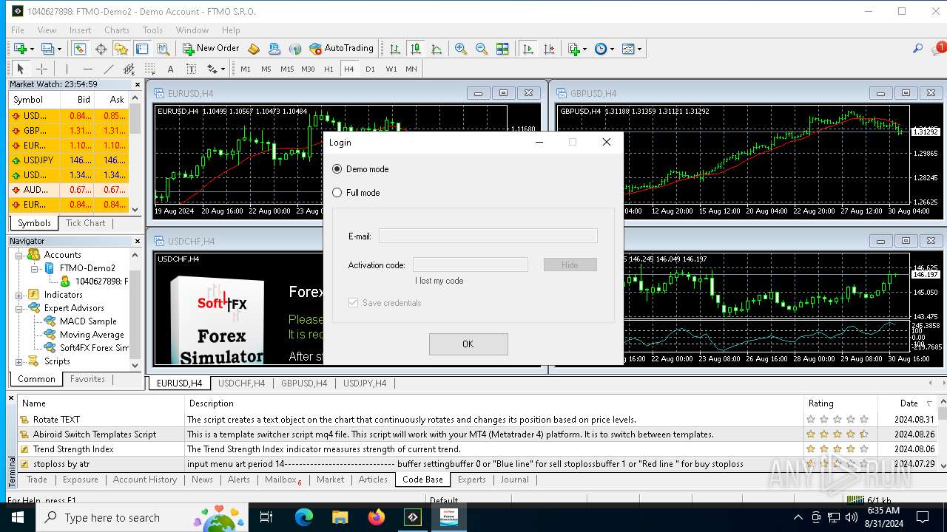
Task: Zoom out on the chart
Action: pos(482,49)
